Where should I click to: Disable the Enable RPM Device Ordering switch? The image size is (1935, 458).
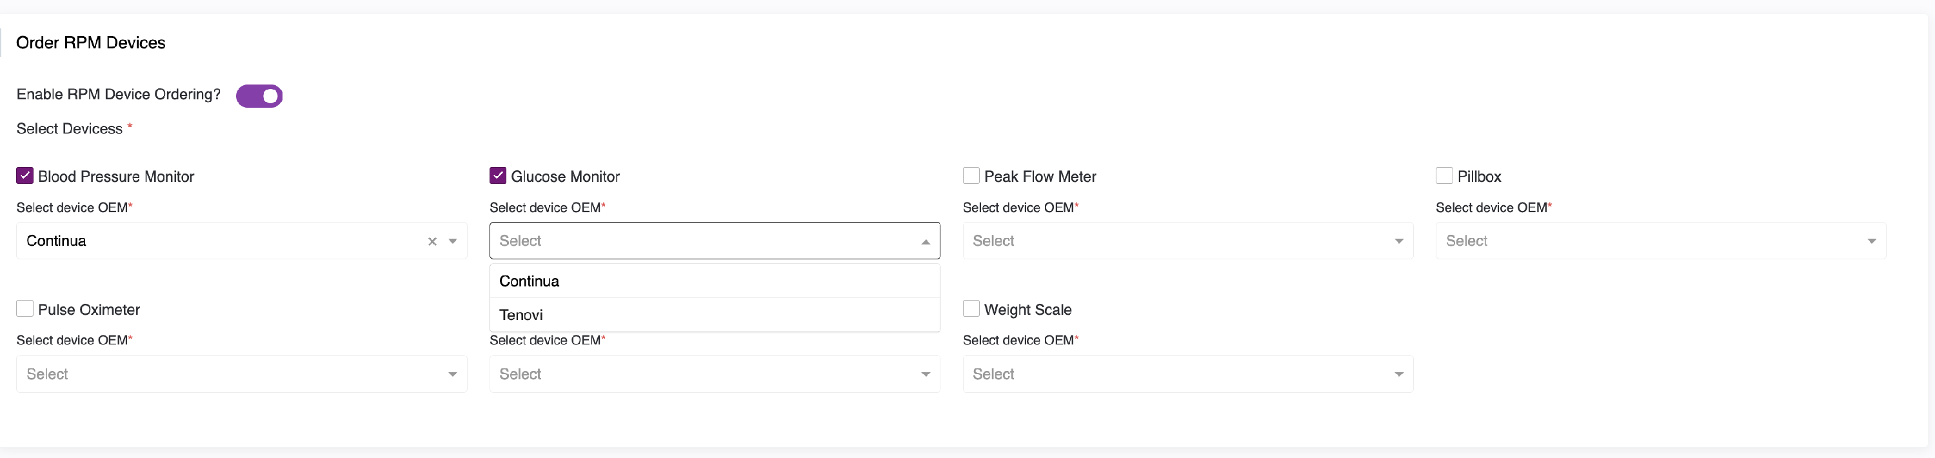(x=259, y=96)
